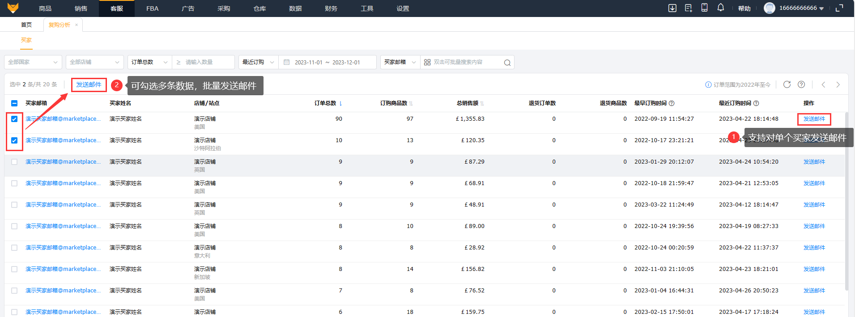Screen dimensions: 855x317
Task: Toggle fullscreen with the expand icon
Action: click(x=839, y=8)
